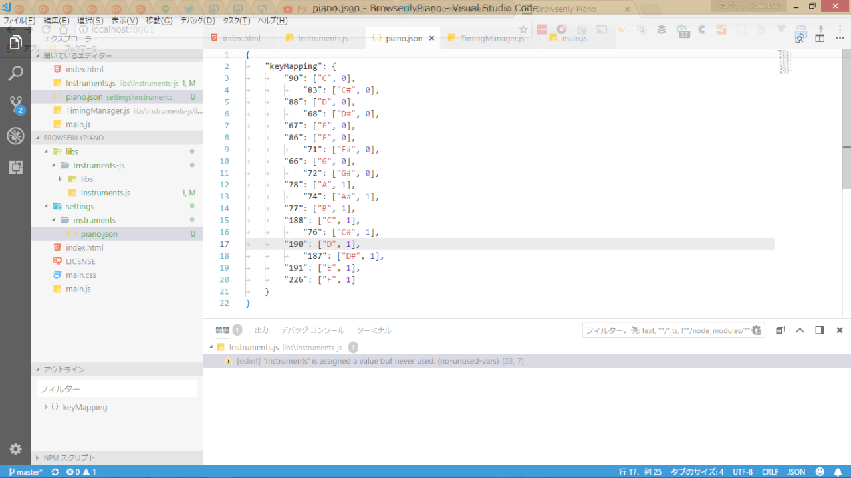This screenshot has height=478, width=851.
Task: Click the notifications bell in status bar
Action: [838, 472]
